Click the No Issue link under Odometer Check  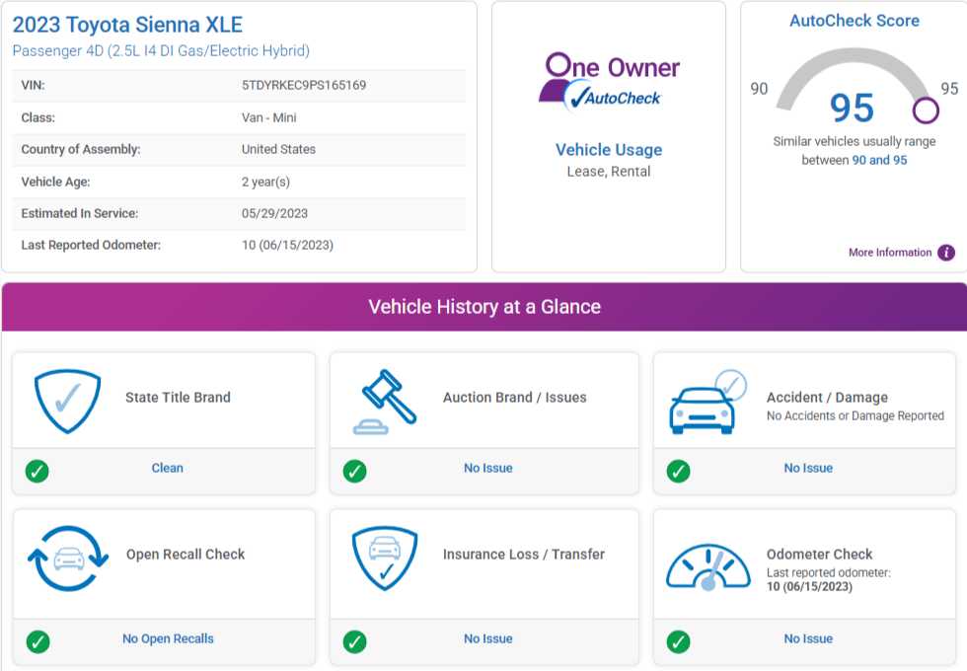[x=808, y=639]
